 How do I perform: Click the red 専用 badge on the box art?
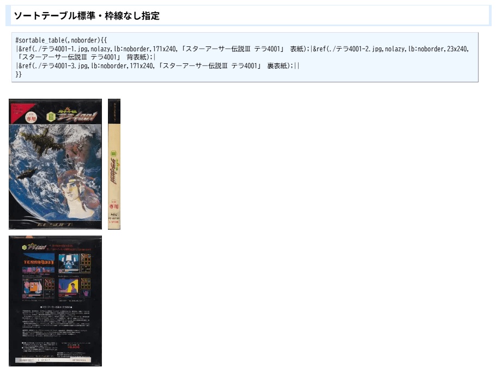30,117
